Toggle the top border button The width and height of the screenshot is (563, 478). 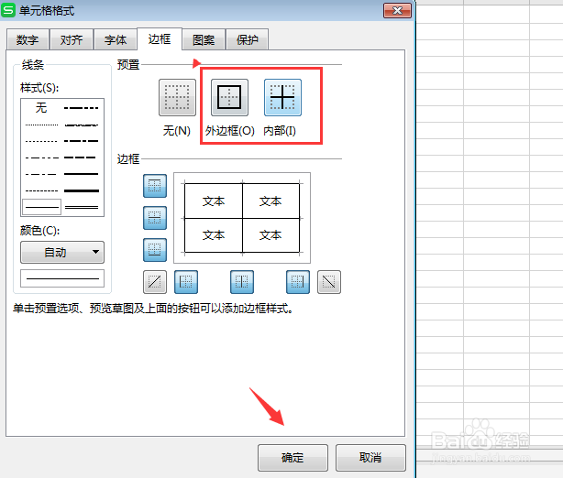click(155, 186)
